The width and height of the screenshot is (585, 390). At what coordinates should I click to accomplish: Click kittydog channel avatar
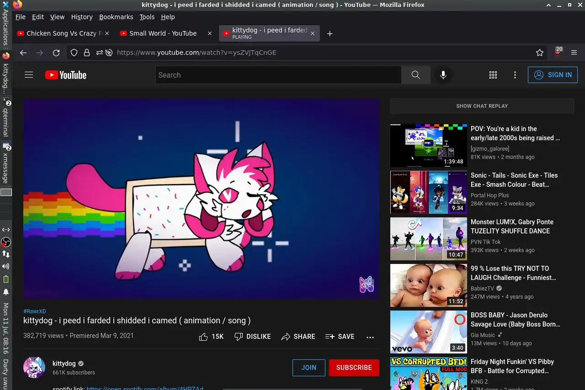pos(34,368)
